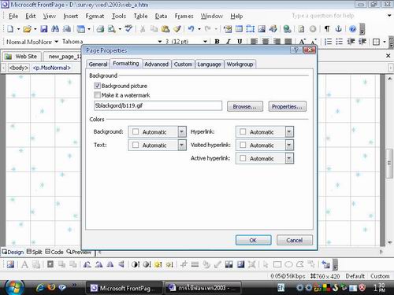Uncheck the Background picture checkbox
The width and height of the screenshot is (394, 295).
pyautogui.click(x=97, y=86)
